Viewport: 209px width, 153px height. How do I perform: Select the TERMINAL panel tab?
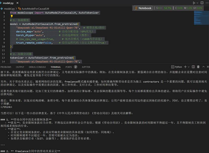(56, 67)
